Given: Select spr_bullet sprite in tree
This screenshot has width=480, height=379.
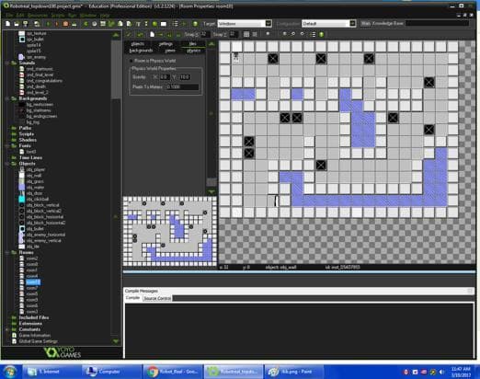Looking at the screenshot, I should click(35, 40).
